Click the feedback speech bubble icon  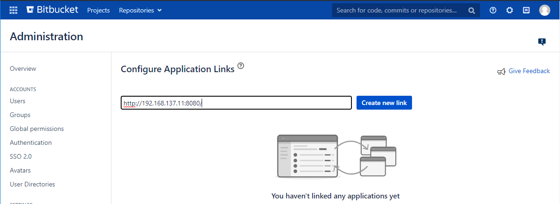click(x=542, y=42)
